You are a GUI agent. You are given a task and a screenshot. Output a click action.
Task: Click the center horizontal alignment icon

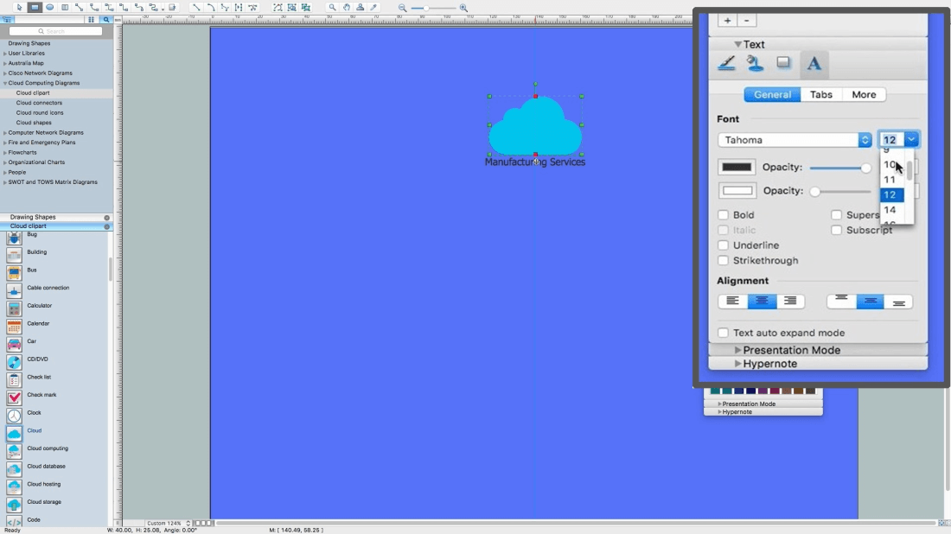(762, 302)
